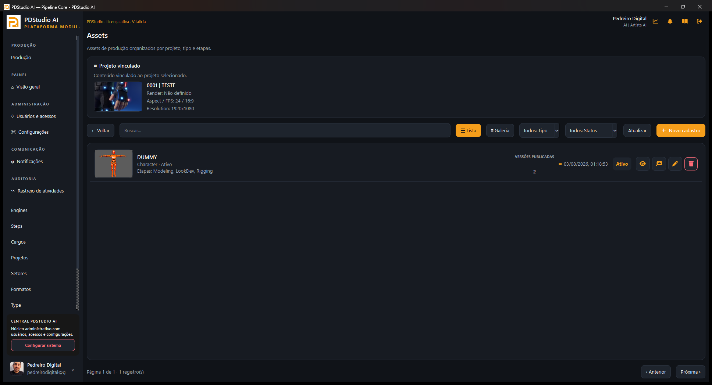
Task: Click the DUMMY character thumbnail
Action: pyautogui.click(x=114, y=164)
